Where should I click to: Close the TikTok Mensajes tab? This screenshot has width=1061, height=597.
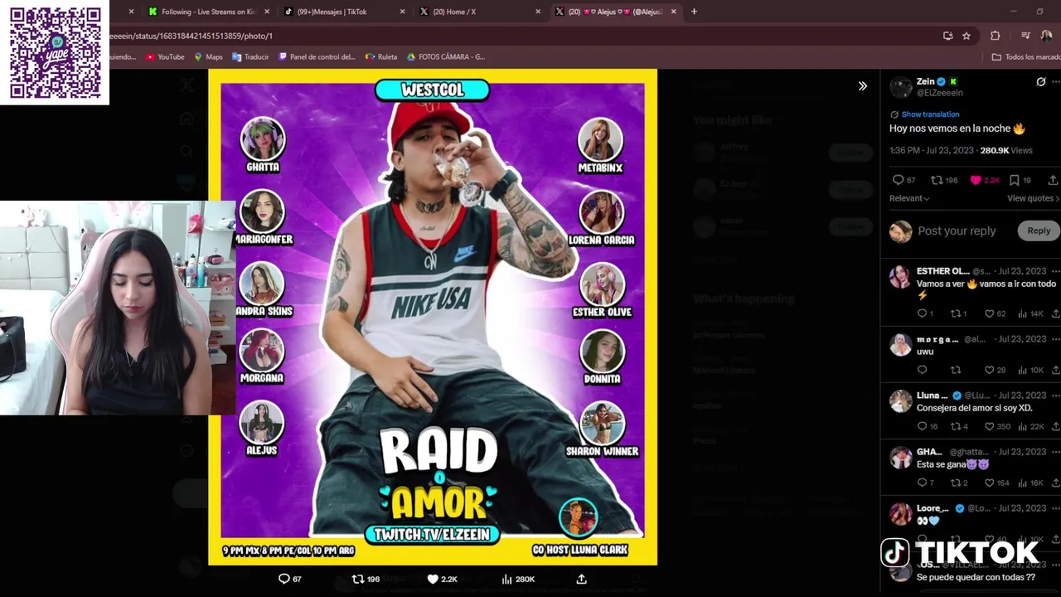pos(402,12)
